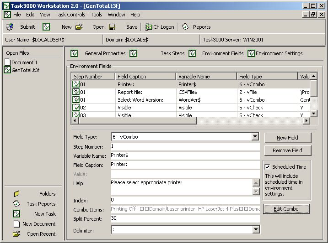Click the Open folder icon in toolbar
The image size is (328, 243).
coord(79,27)
